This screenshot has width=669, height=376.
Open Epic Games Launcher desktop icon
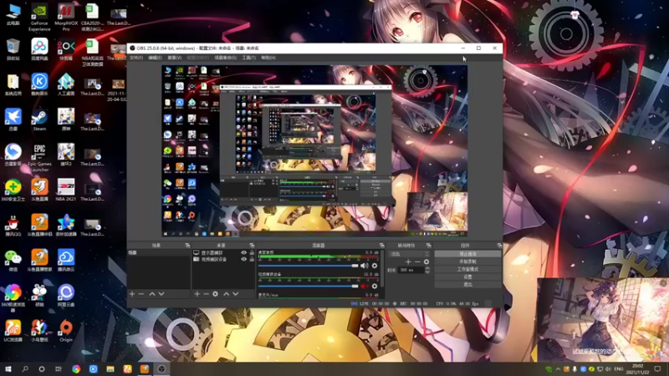point(39,157)
